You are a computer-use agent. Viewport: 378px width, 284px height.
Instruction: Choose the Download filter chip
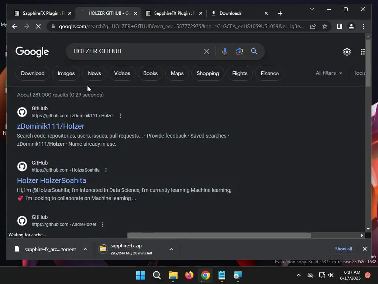[x=33, y=73]
